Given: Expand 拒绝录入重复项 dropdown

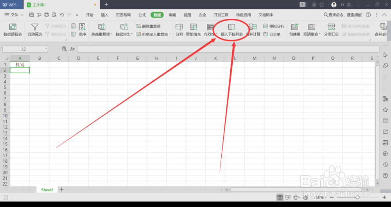Looking at the screenshot, I should (x=170, y=34).
